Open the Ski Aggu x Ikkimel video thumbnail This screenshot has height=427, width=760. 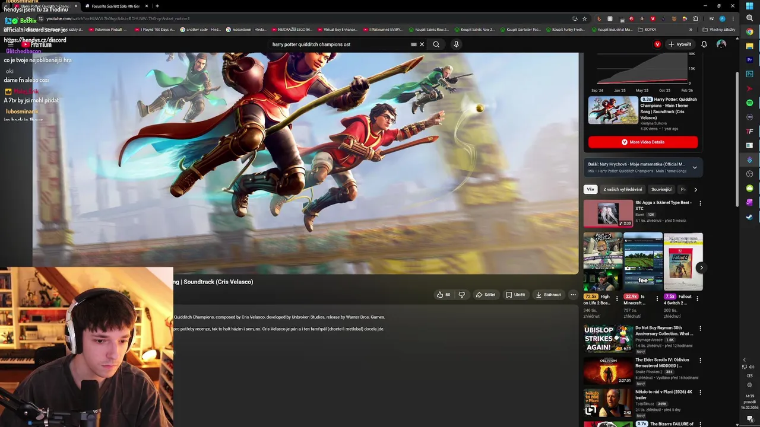point(608,213)
